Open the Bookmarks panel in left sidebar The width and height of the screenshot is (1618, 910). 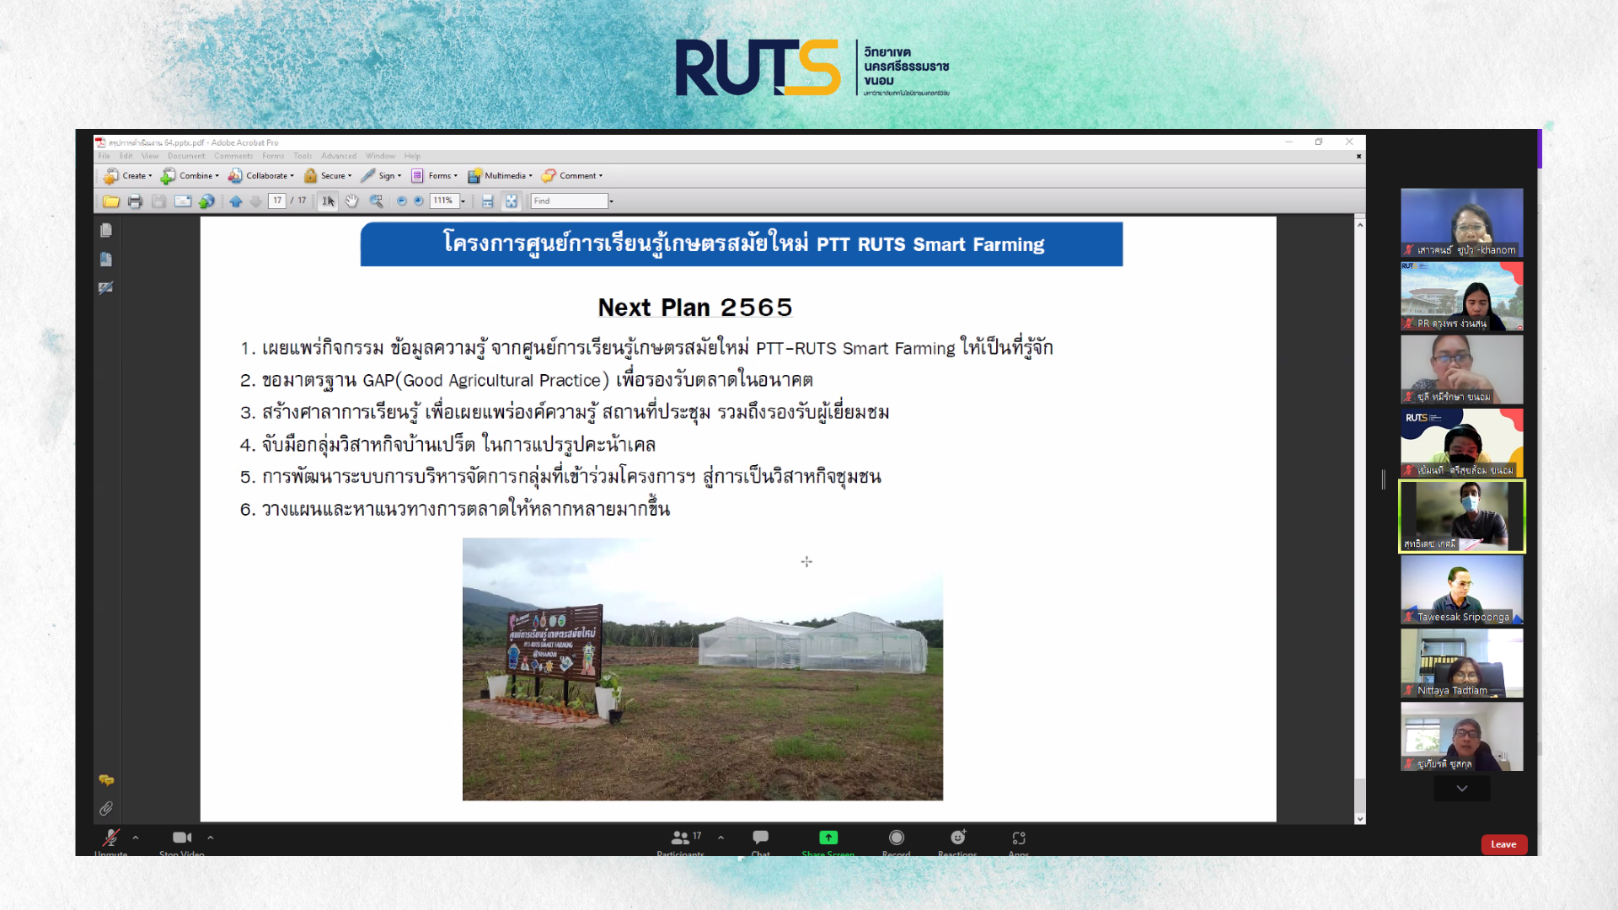coord(105,260)
